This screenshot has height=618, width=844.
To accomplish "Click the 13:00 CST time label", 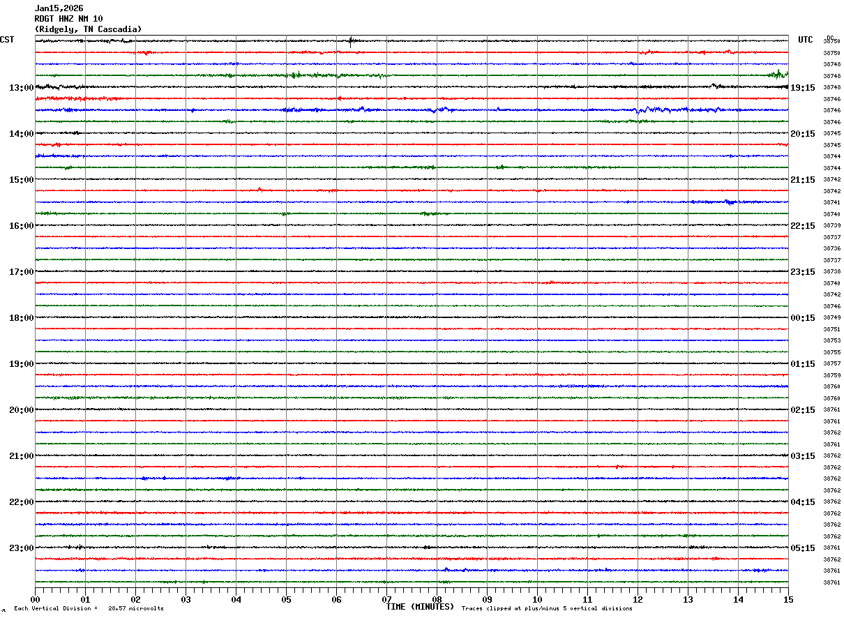I will click(21, 88).
